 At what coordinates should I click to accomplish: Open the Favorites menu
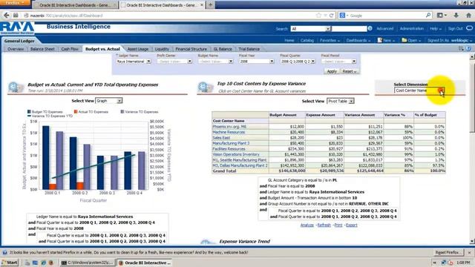pyautogui.click(x=330, y=40)
